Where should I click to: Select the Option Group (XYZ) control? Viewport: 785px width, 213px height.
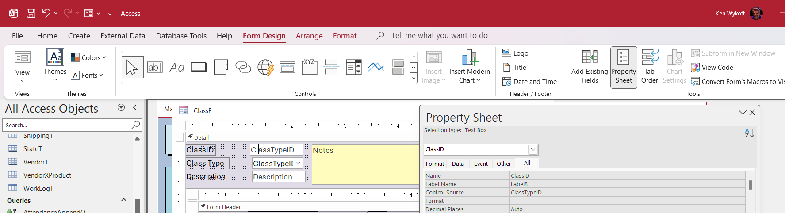pyautogui.click(x=310, y=67)
